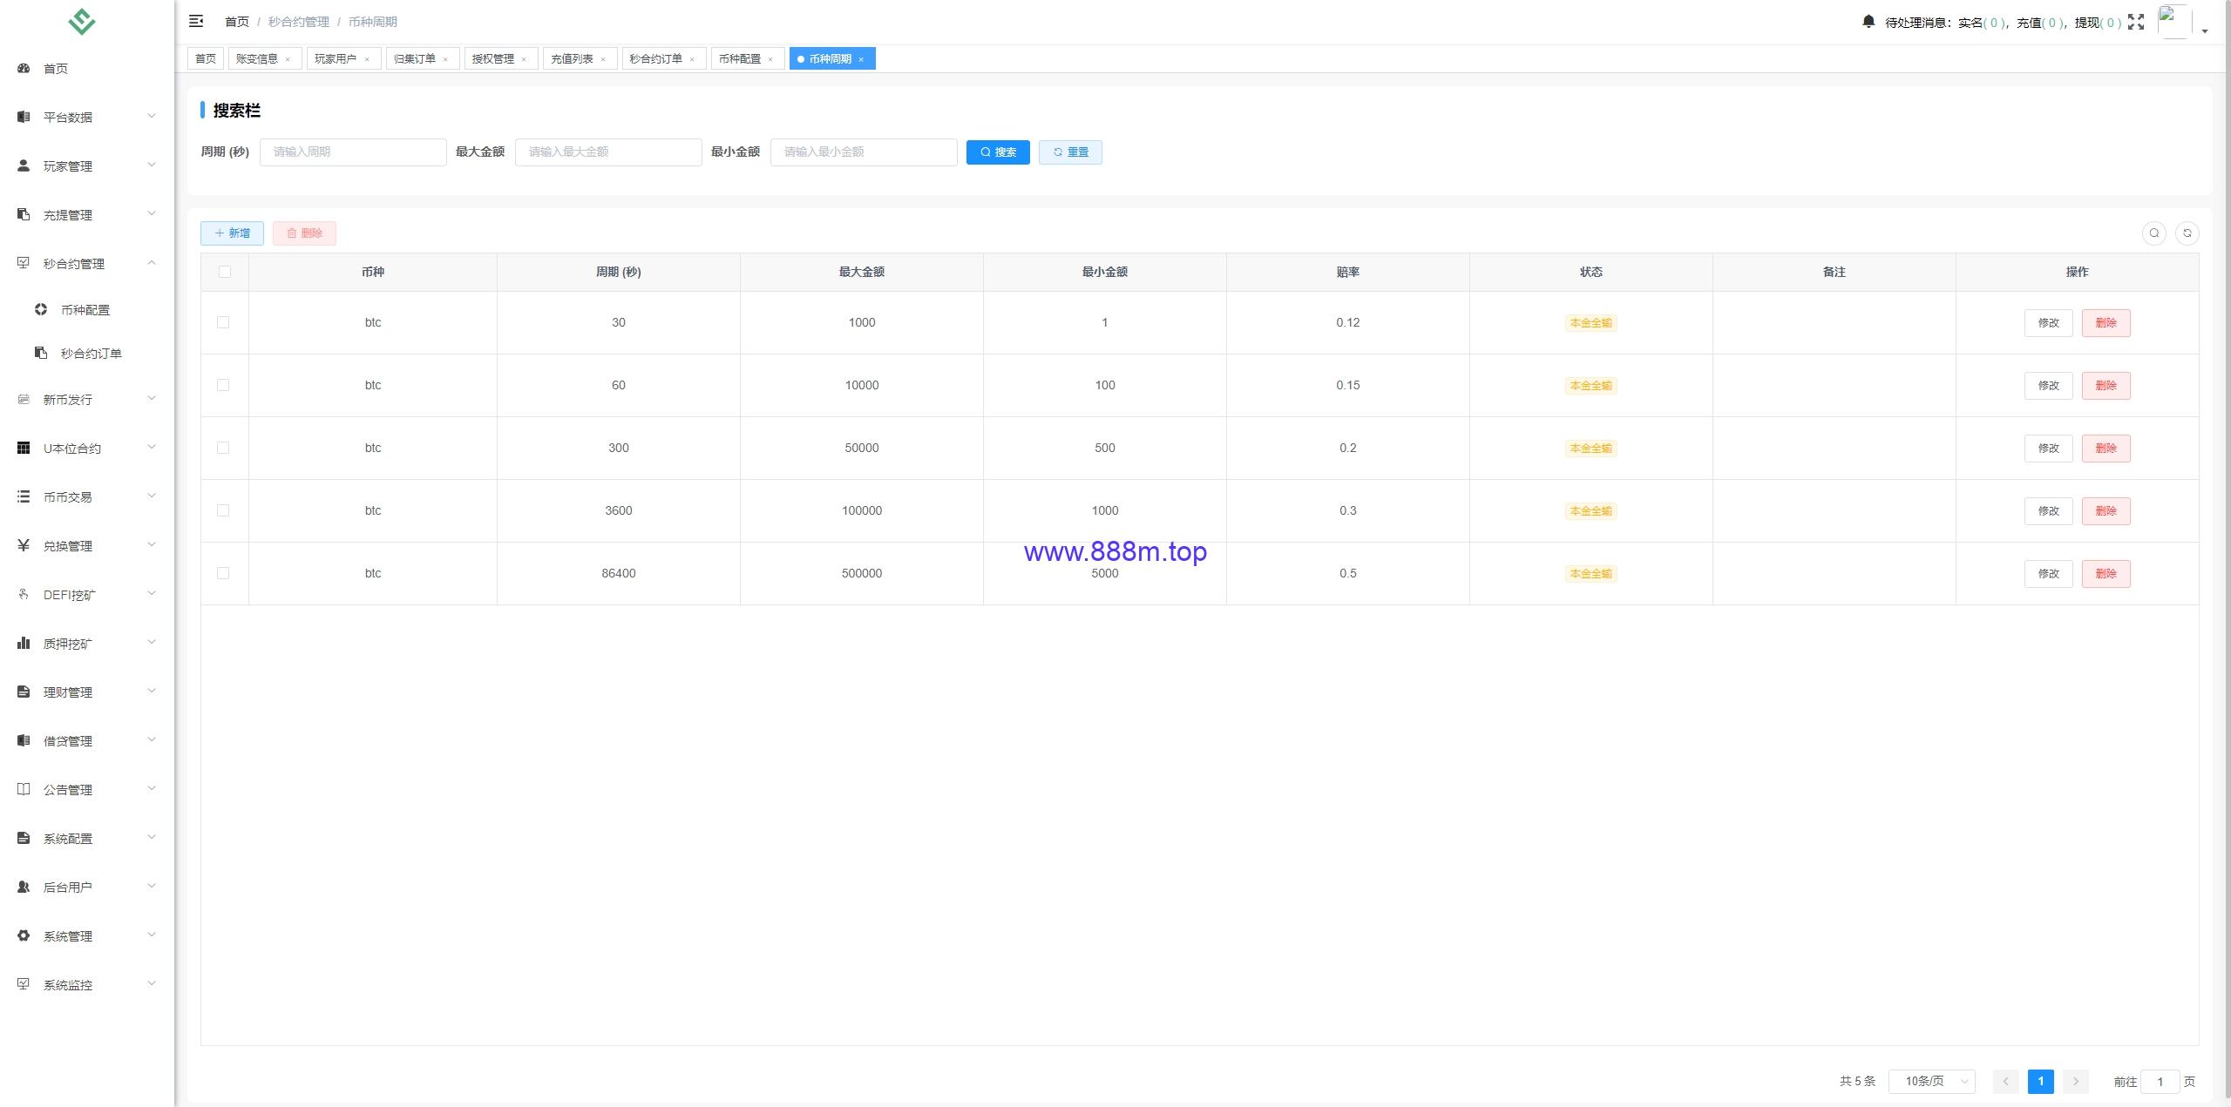Click the 新币发行 sidebar icon
This screenshot has width=2231, height=1107.
(24, 399)
